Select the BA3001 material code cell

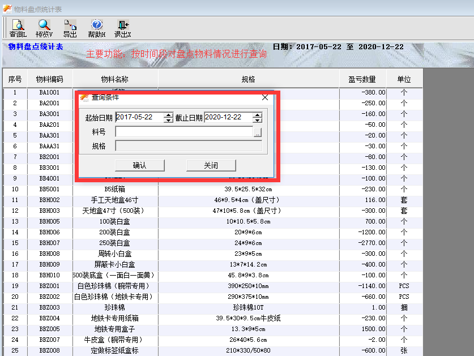pyautogui.click(x=50, y=114)
